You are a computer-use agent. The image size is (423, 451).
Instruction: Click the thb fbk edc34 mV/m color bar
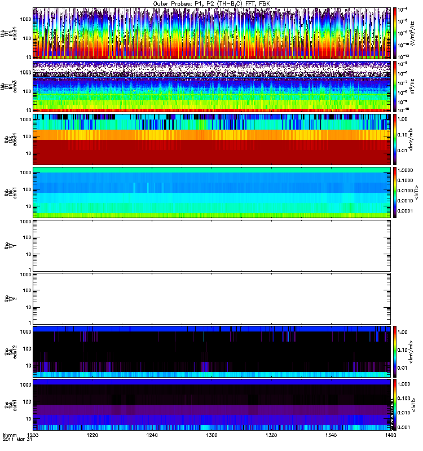coord(395,139)
